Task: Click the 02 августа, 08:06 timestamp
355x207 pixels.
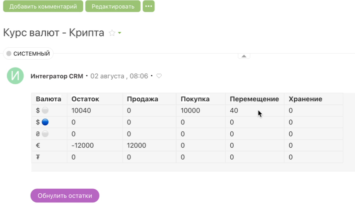Action: [x=119, y=76]
